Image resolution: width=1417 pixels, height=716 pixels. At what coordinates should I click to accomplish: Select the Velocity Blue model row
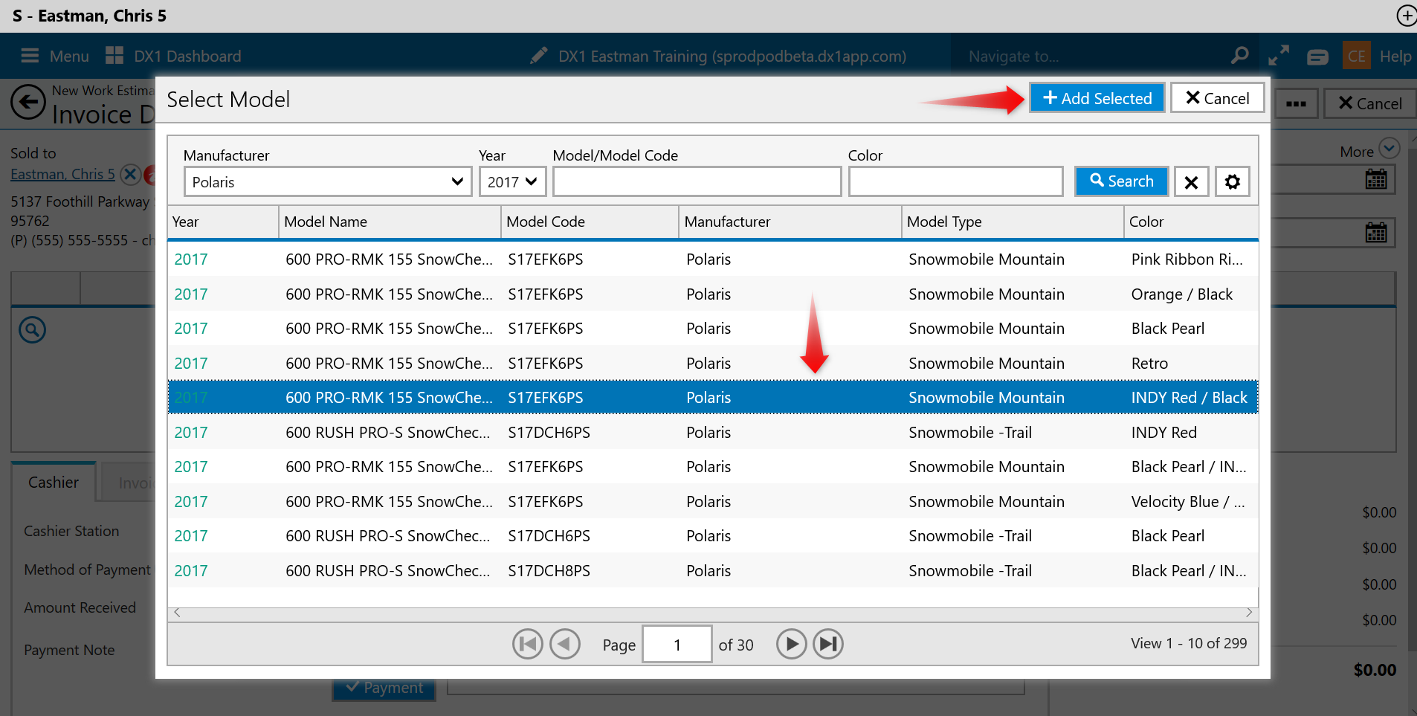(713, 502)
